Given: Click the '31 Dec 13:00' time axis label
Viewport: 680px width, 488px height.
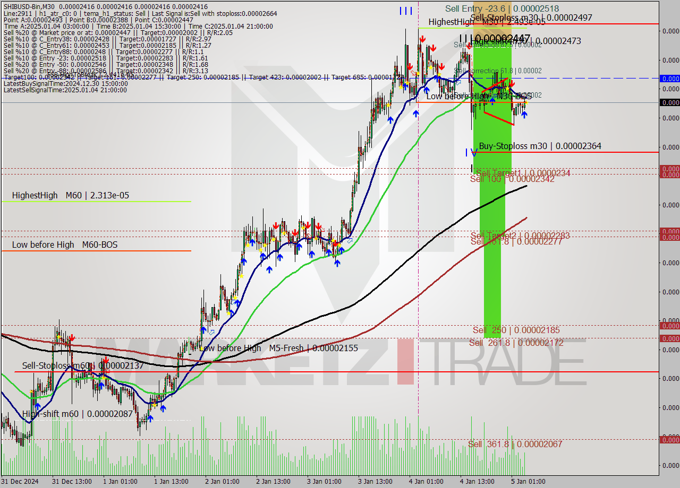Looking at the screenshot, I should (72, 482).
